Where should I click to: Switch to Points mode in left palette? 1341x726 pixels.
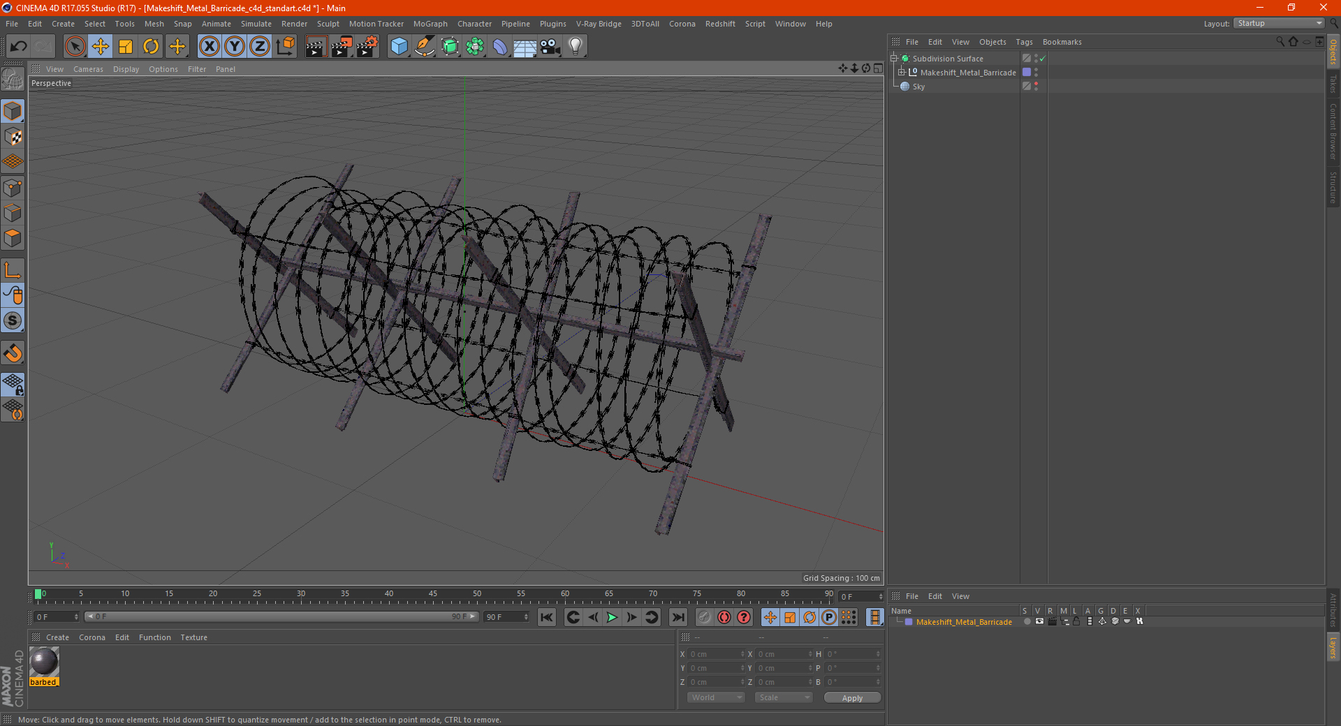(13, 188)
